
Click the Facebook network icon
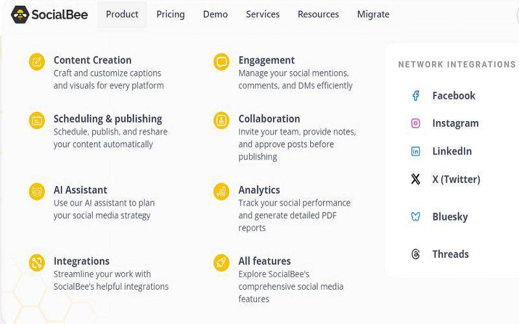click(x=416, y=96)
